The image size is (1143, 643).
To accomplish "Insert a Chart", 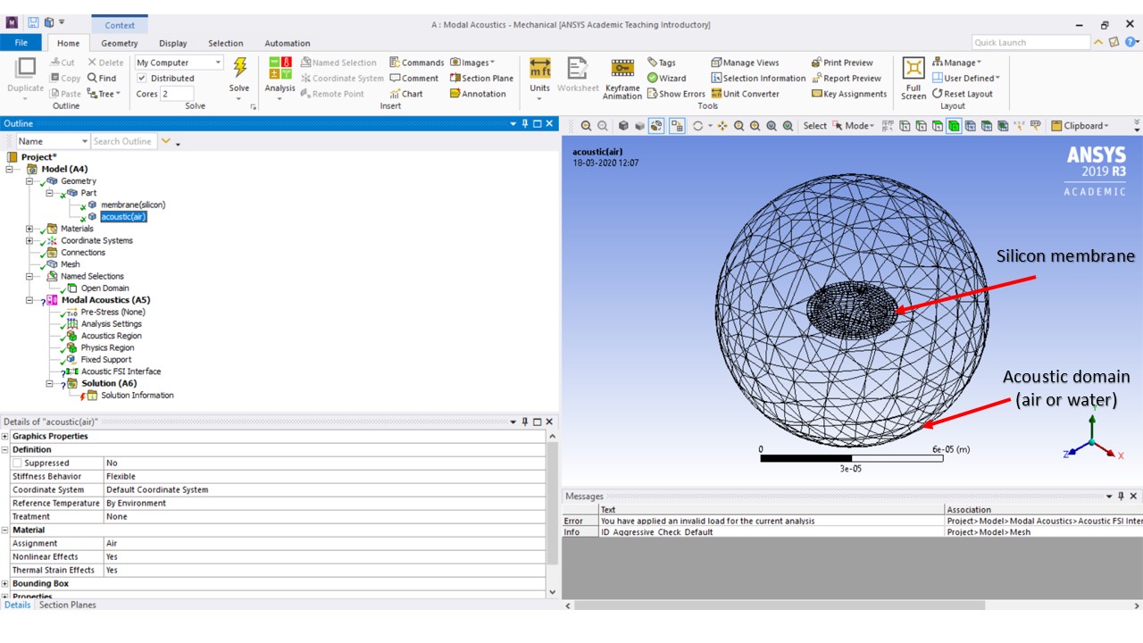I will click(x=406, y=94).
